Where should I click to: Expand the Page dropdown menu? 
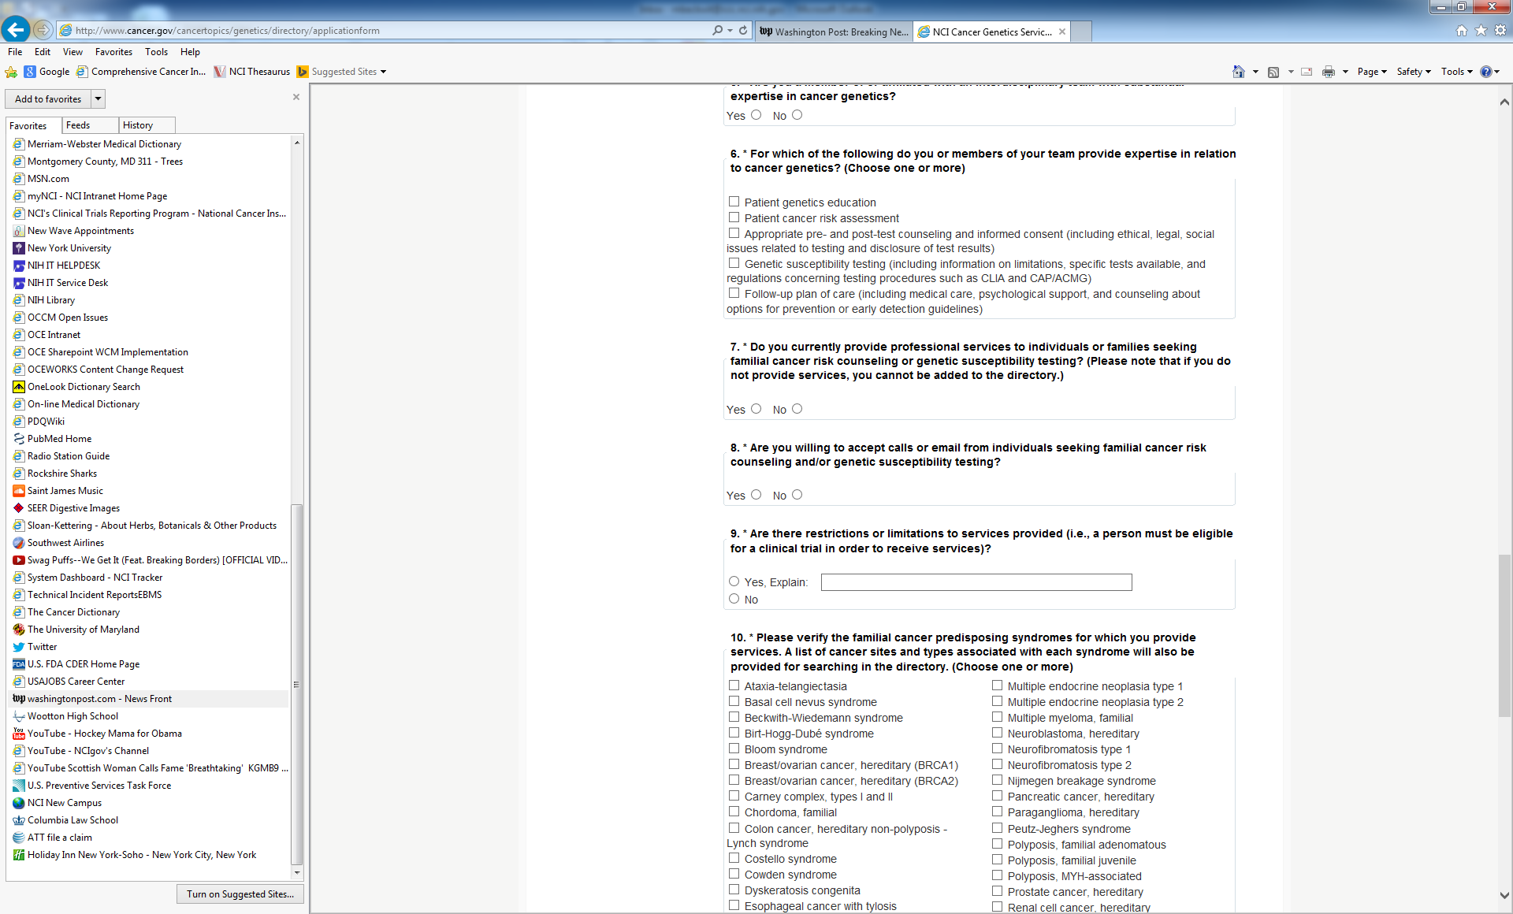(x=1371, y=72)
